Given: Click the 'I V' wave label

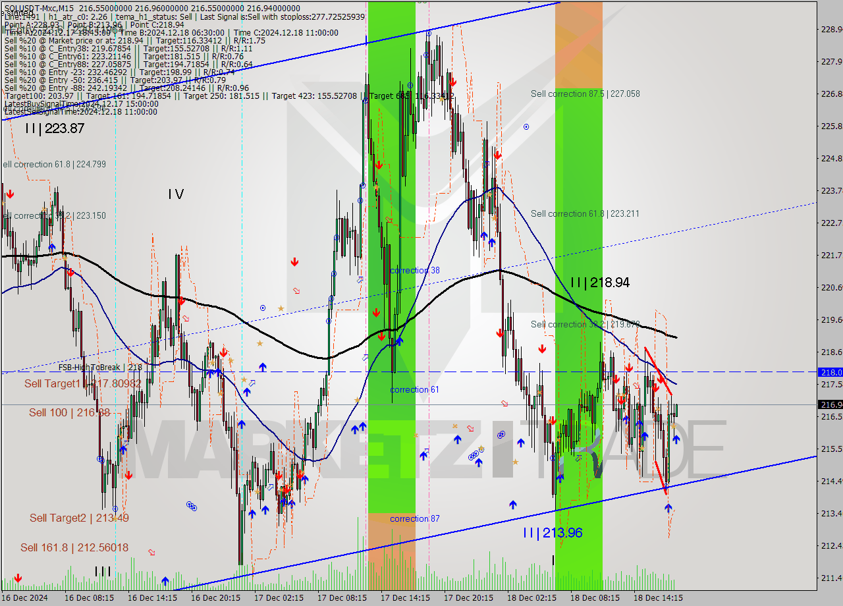Looking at the screenshot, I should [175, 194].
